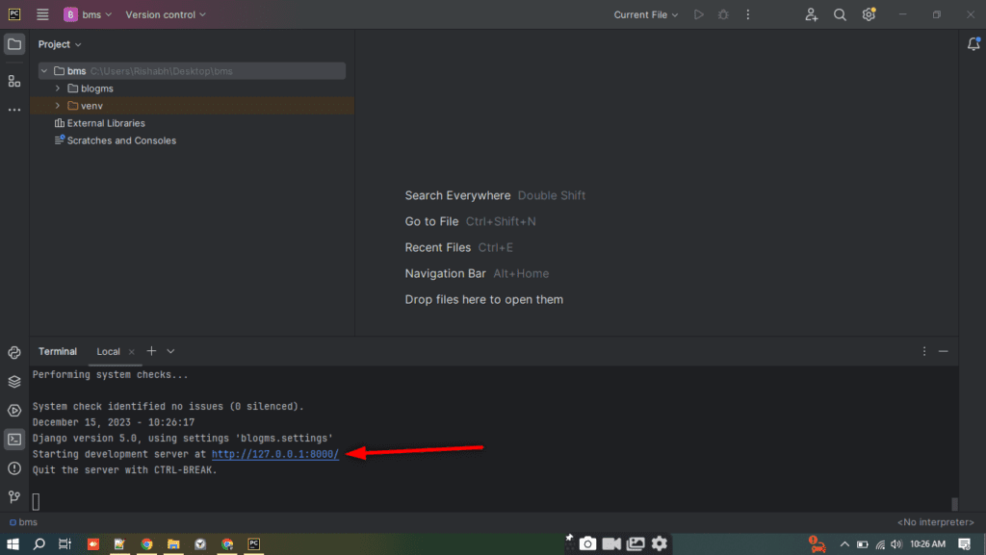Switch to the Local terminal tab

tap(108, 352)
